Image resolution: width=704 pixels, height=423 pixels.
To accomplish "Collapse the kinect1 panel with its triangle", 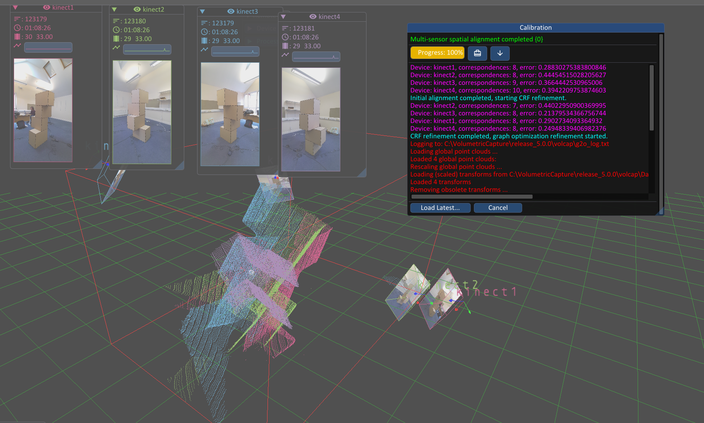I will tap(16, 7).
